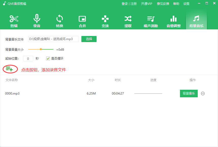Screen dimensions: 218x147
Task: Toggle the 是否循环 loop checkbox
Action: pos(48,58)
